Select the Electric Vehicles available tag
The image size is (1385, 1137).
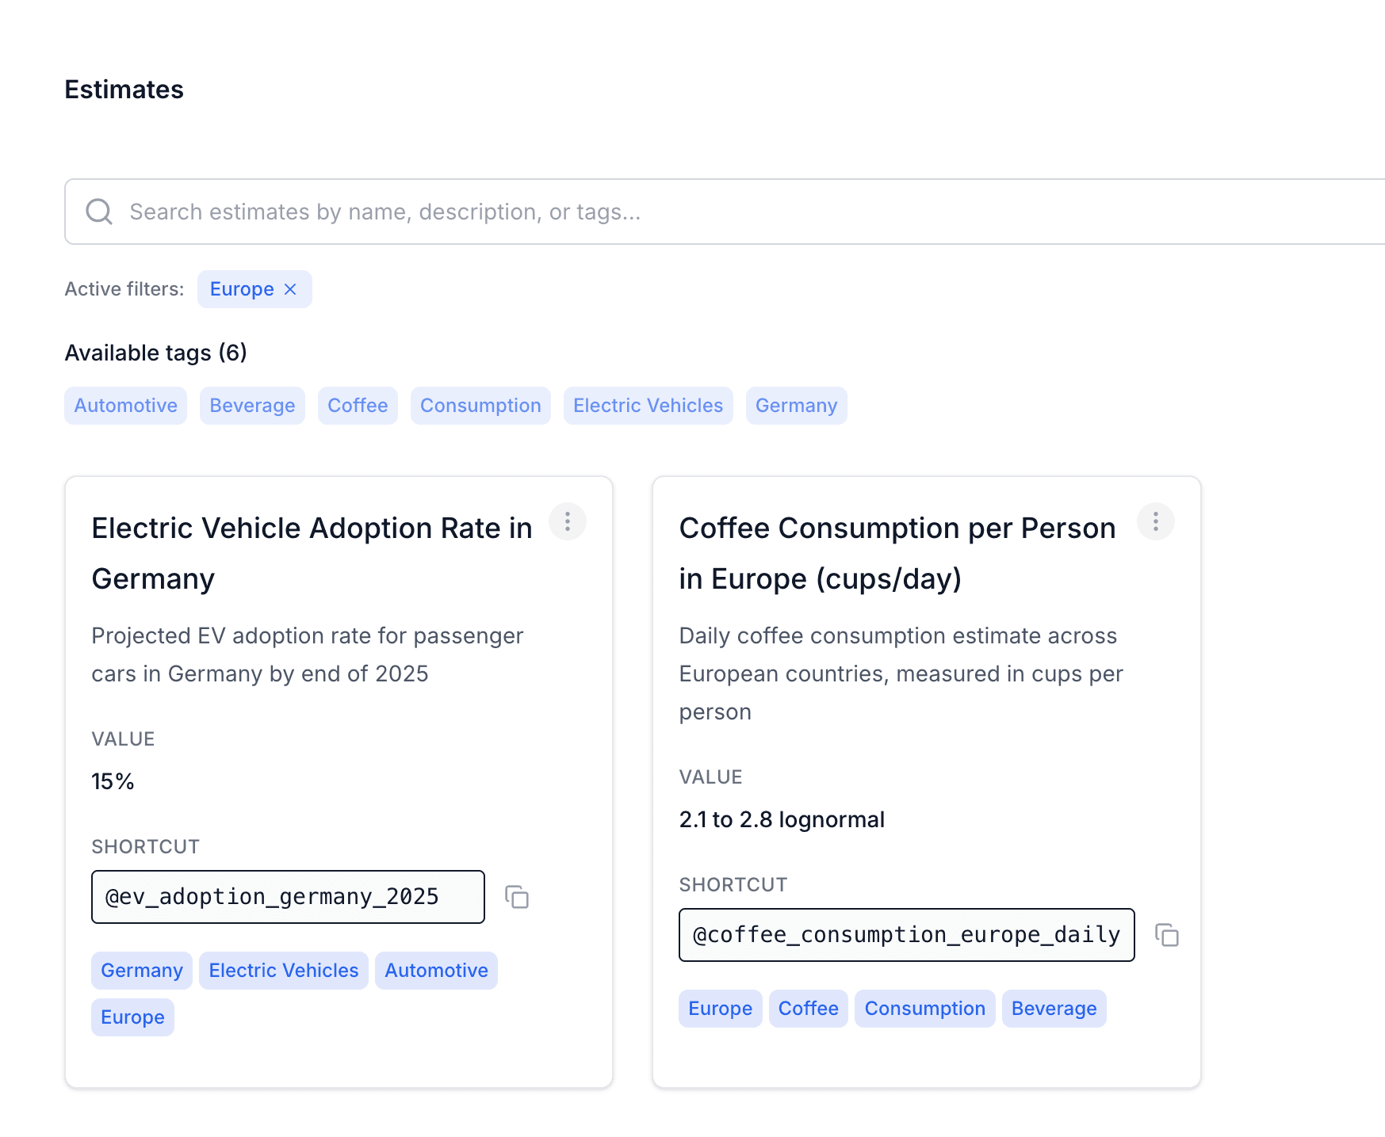[648, 406]
